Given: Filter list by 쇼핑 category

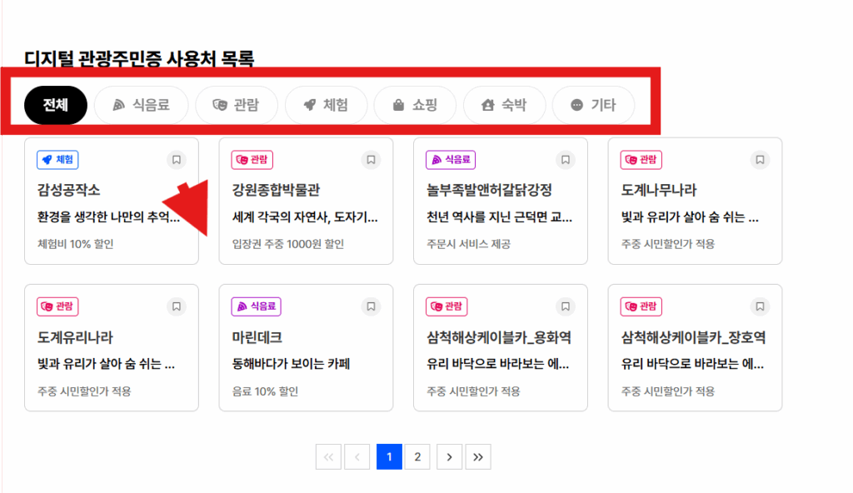Looking at the screenshot, I should [x=415, y=105].
